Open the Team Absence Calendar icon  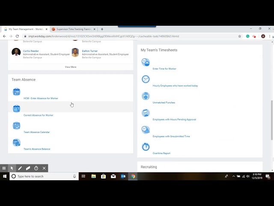point(17,126)
